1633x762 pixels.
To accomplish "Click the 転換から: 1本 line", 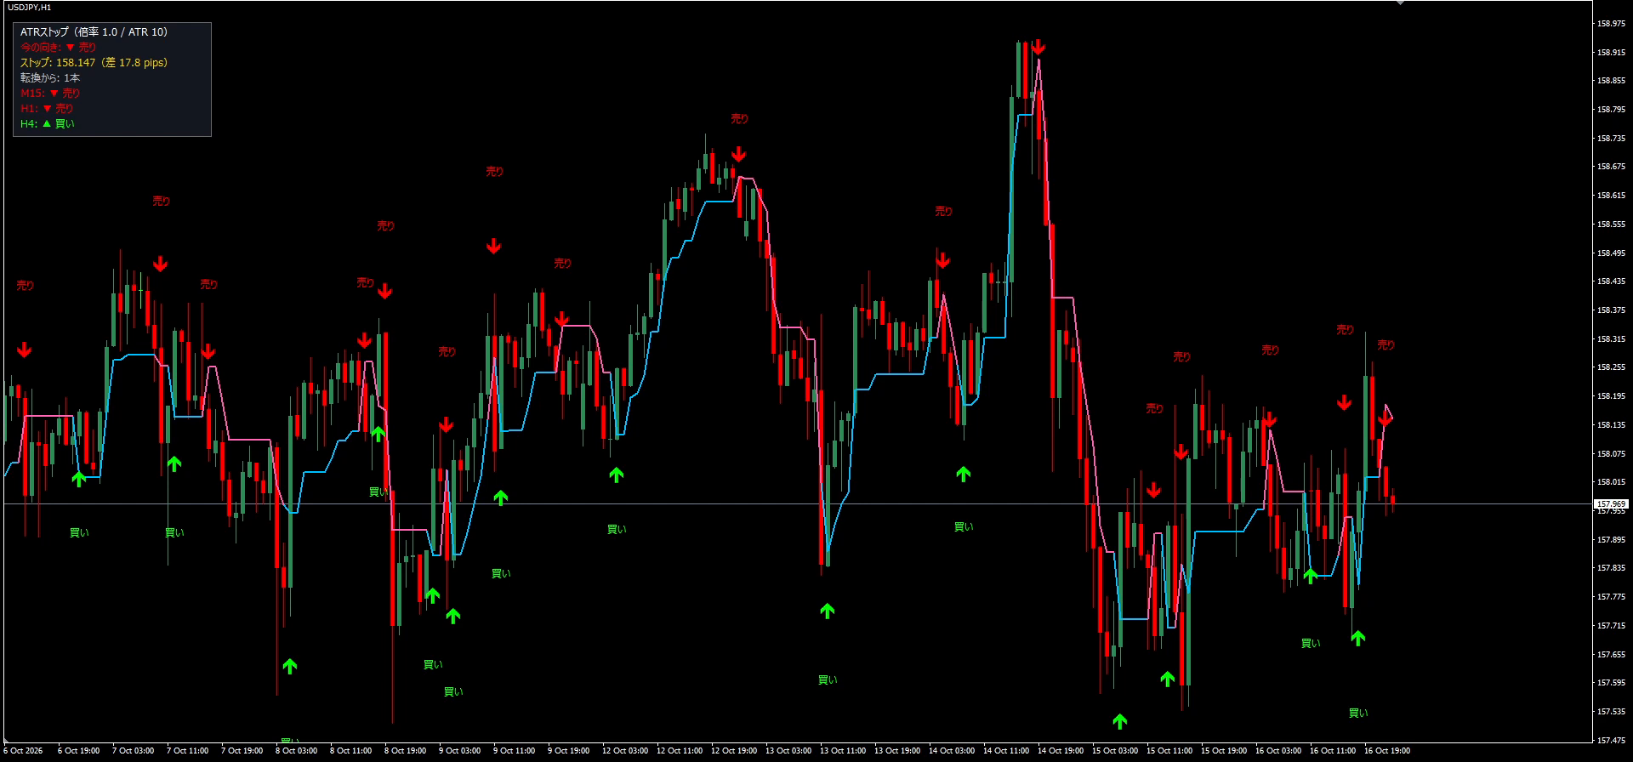I will (x=50, y=78).
